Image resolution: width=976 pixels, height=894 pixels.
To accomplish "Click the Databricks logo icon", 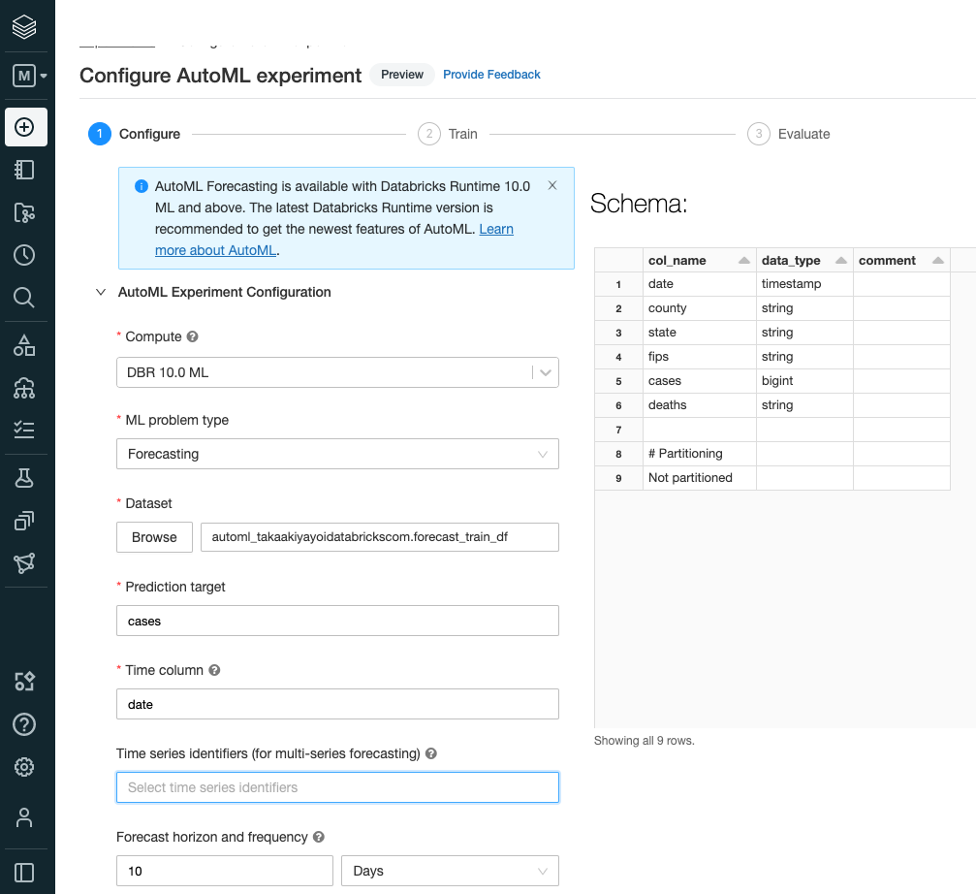I will 24,26.
